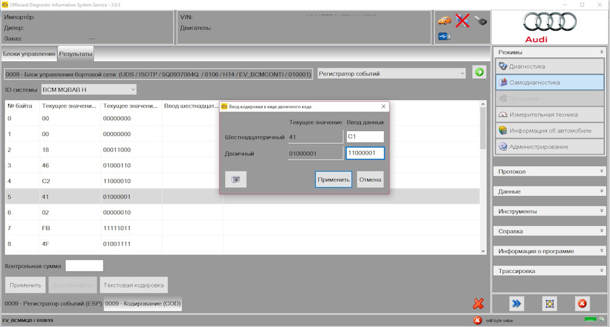Select byte row 7 with value FB
Viewport: 610px width, 327px height.
(242, 228)
